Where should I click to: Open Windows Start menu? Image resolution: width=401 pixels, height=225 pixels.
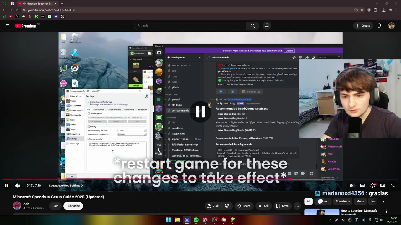pyautogui.click(x=169, y=220)
